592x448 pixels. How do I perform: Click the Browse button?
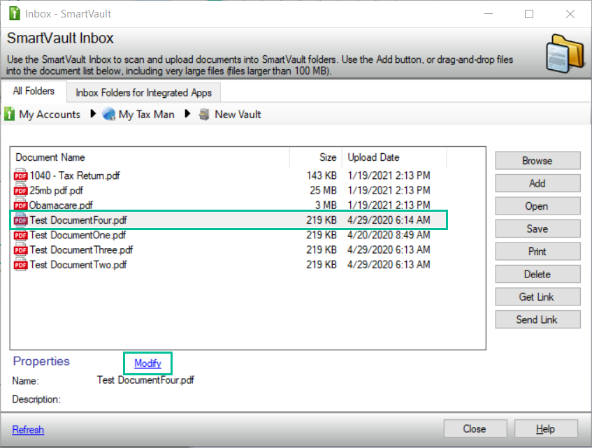coord(537,161)
